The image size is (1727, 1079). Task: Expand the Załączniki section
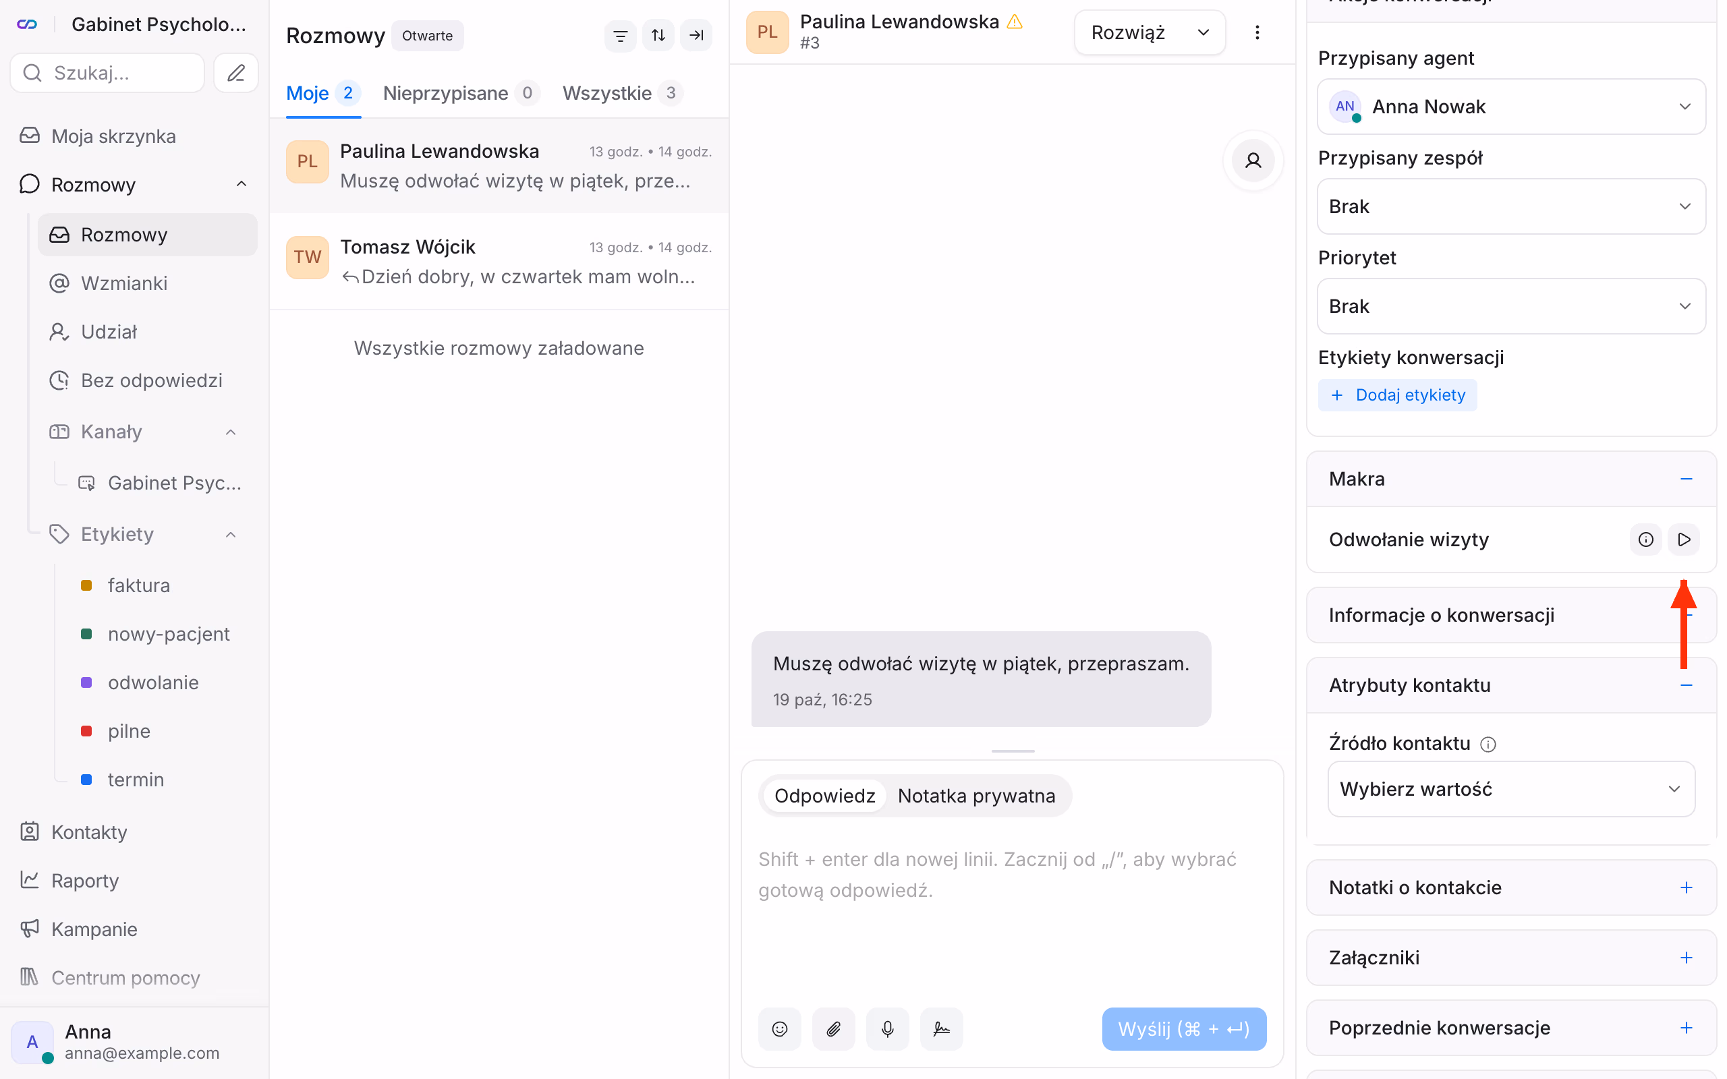tap(1687, 957)
